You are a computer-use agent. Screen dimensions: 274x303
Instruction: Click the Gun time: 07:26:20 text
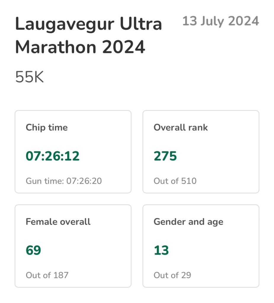tap(64, 181)
